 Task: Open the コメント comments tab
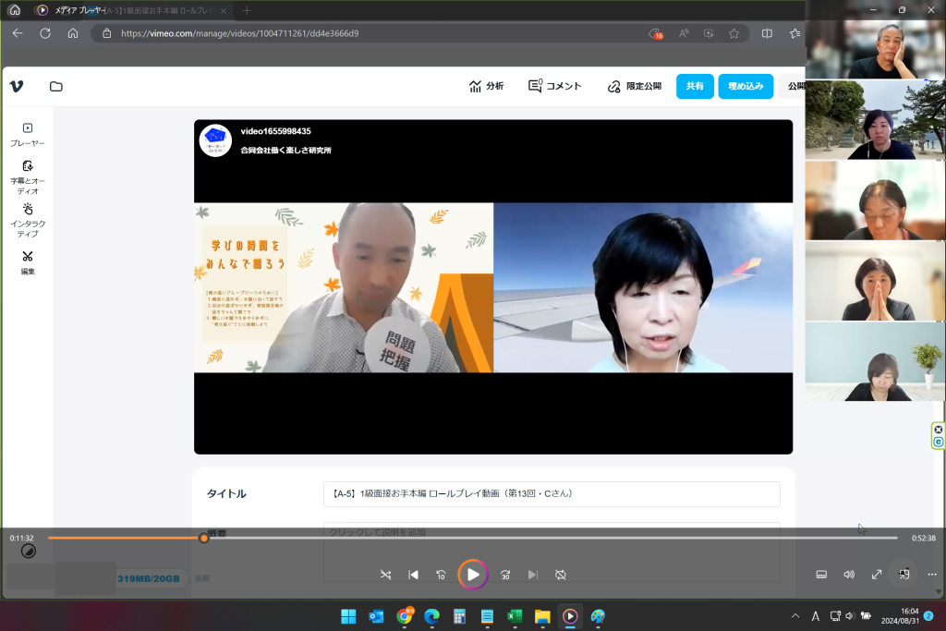(554, 86)
